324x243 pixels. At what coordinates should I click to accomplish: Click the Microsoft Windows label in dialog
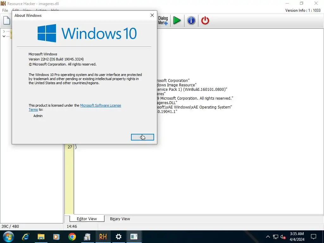[43, 54]
